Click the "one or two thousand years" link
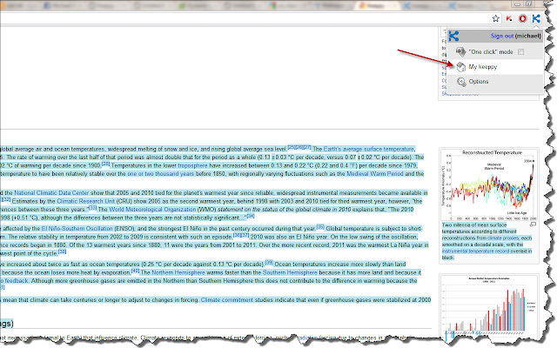The width and height of the screenshot is (557, 348). [x=160, y=174]
